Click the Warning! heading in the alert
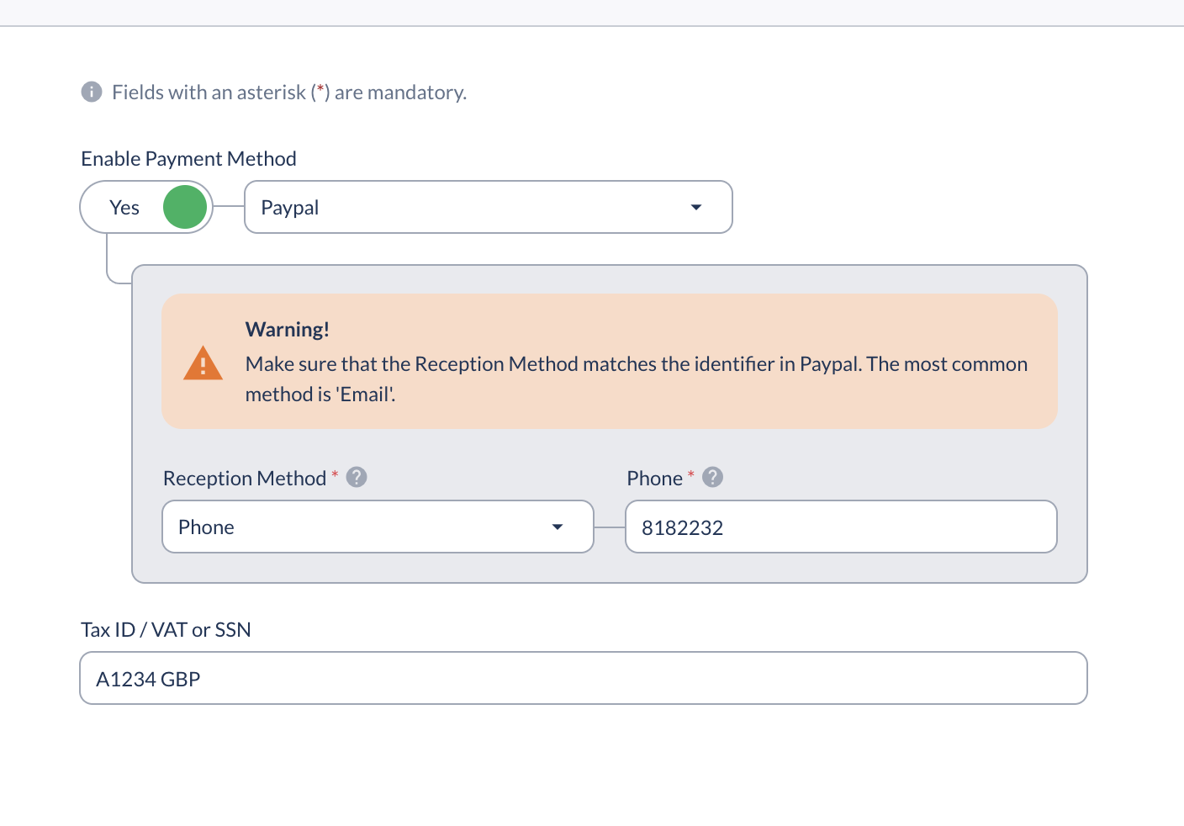This screenshot has width=1184, height=826. pyautogui.click(x=287, y=329)
